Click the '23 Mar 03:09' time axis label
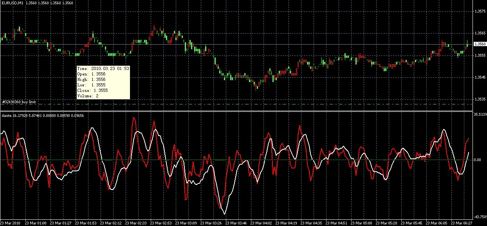 186,223
